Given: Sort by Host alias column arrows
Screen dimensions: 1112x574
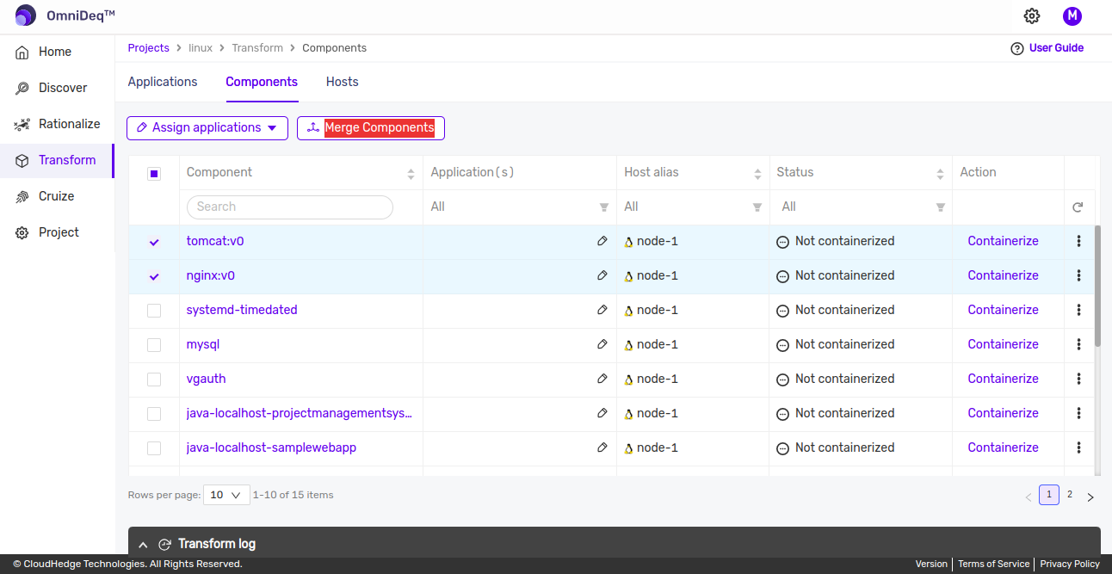Looking at the screenshot, I should (x=757, y=174).
